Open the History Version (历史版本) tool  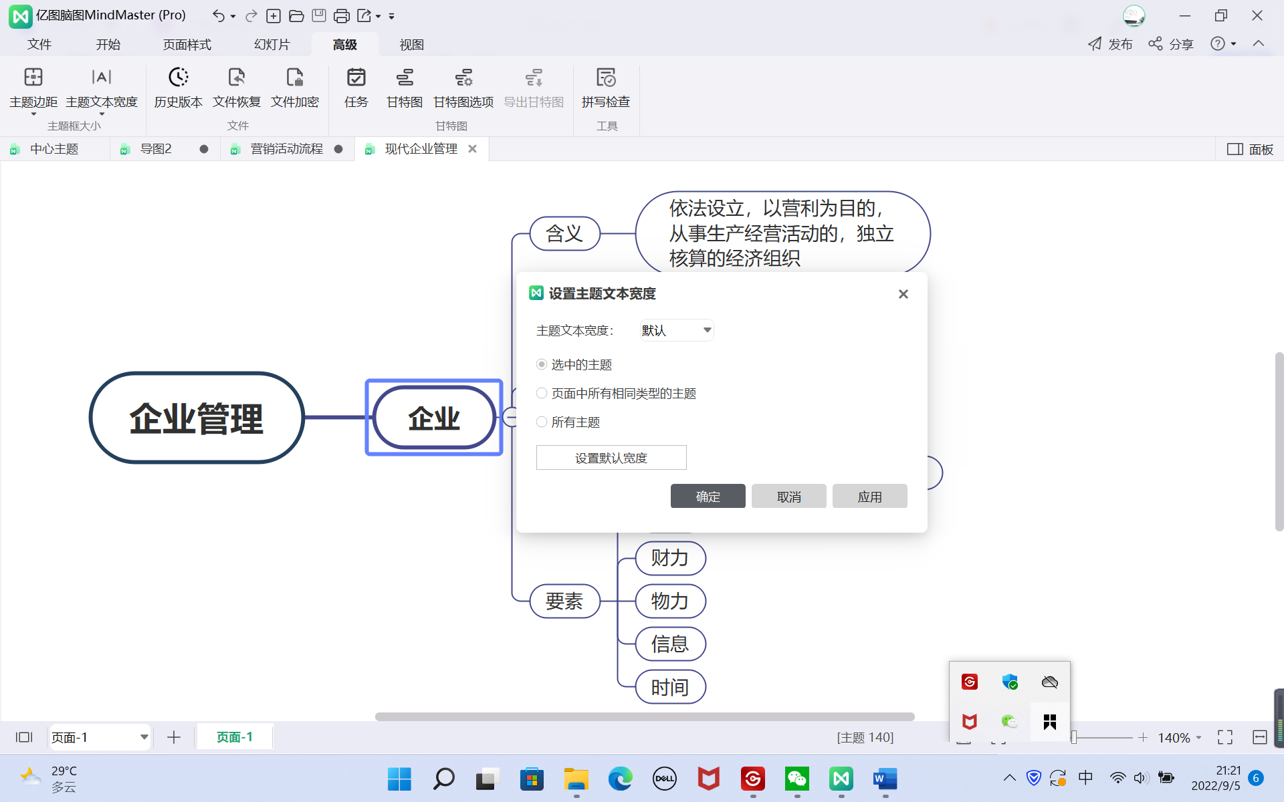(178, 78)
